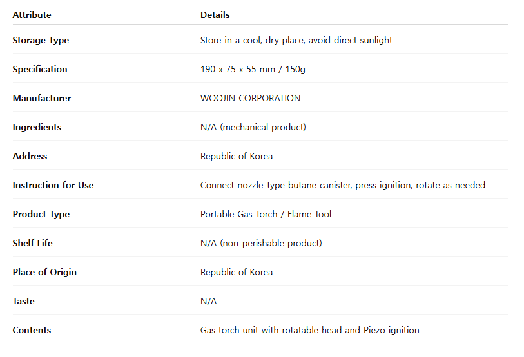
Task: Click the storage instructions about direct sunlight
Action: point(296,40)
